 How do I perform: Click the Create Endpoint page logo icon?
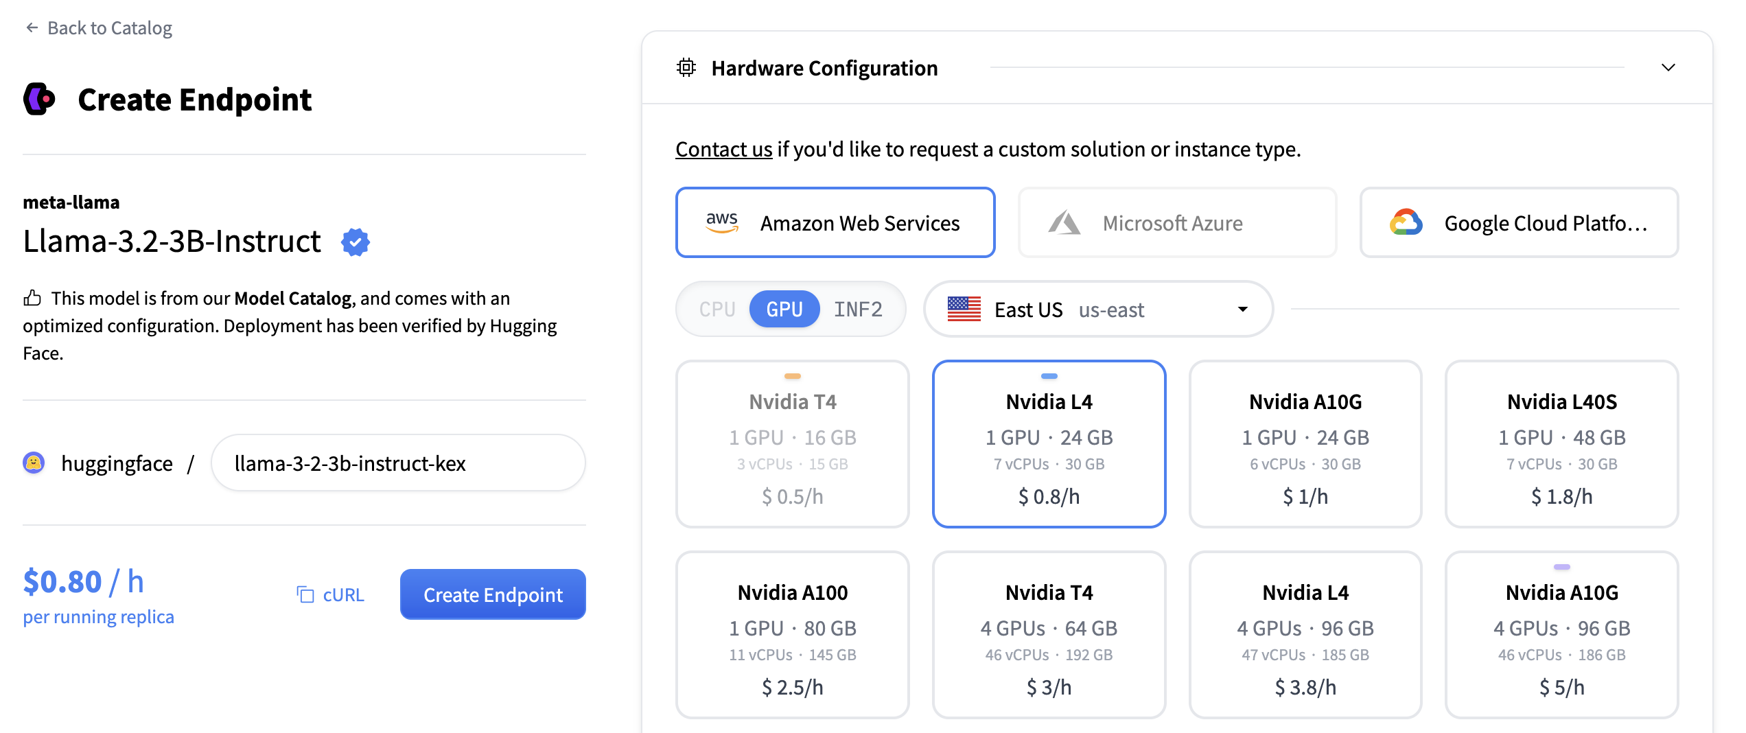tap(39, 100)
